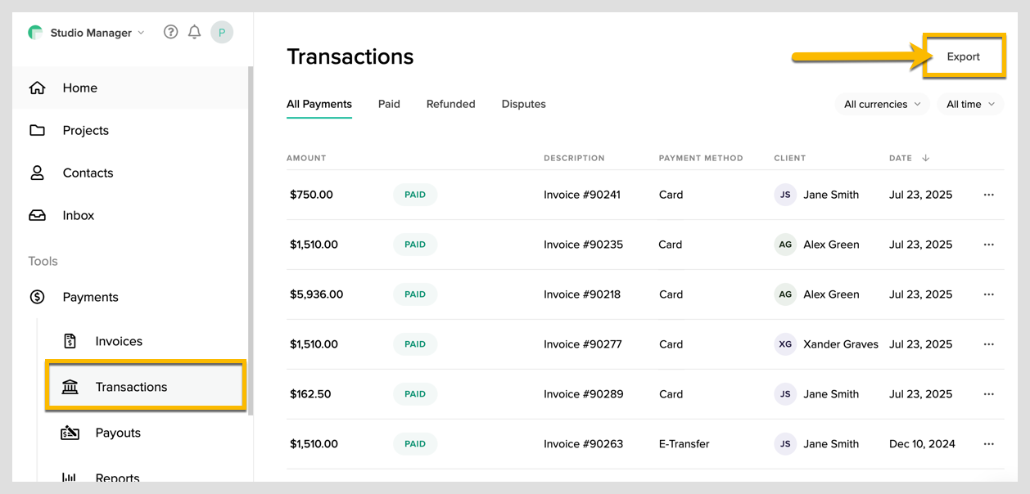The width and height of the screenshot is (1030, 494).
Task: Click the Export button
Action: tap(963, 57)
